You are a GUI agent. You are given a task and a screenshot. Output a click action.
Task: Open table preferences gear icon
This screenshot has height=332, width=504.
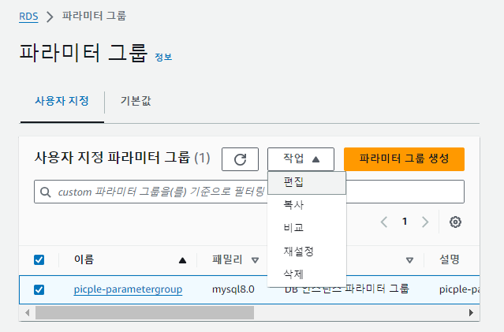pos(455,222)
